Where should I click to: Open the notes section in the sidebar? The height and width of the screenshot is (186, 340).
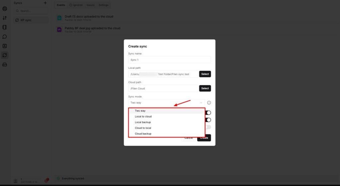pos(5,27)
